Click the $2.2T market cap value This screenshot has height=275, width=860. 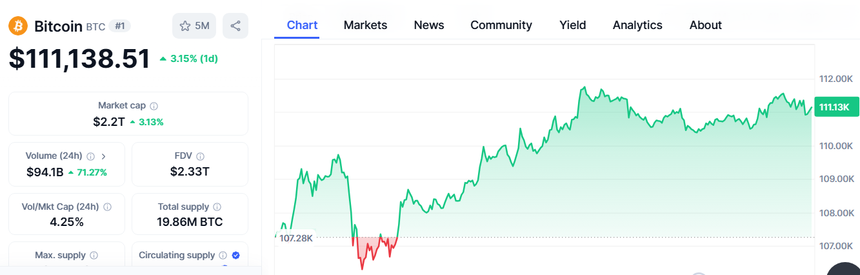click(108, 121)
